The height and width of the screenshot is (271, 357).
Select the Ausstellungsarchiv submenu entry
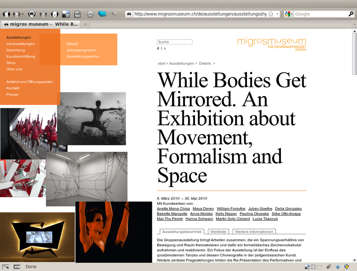point(83,56)
